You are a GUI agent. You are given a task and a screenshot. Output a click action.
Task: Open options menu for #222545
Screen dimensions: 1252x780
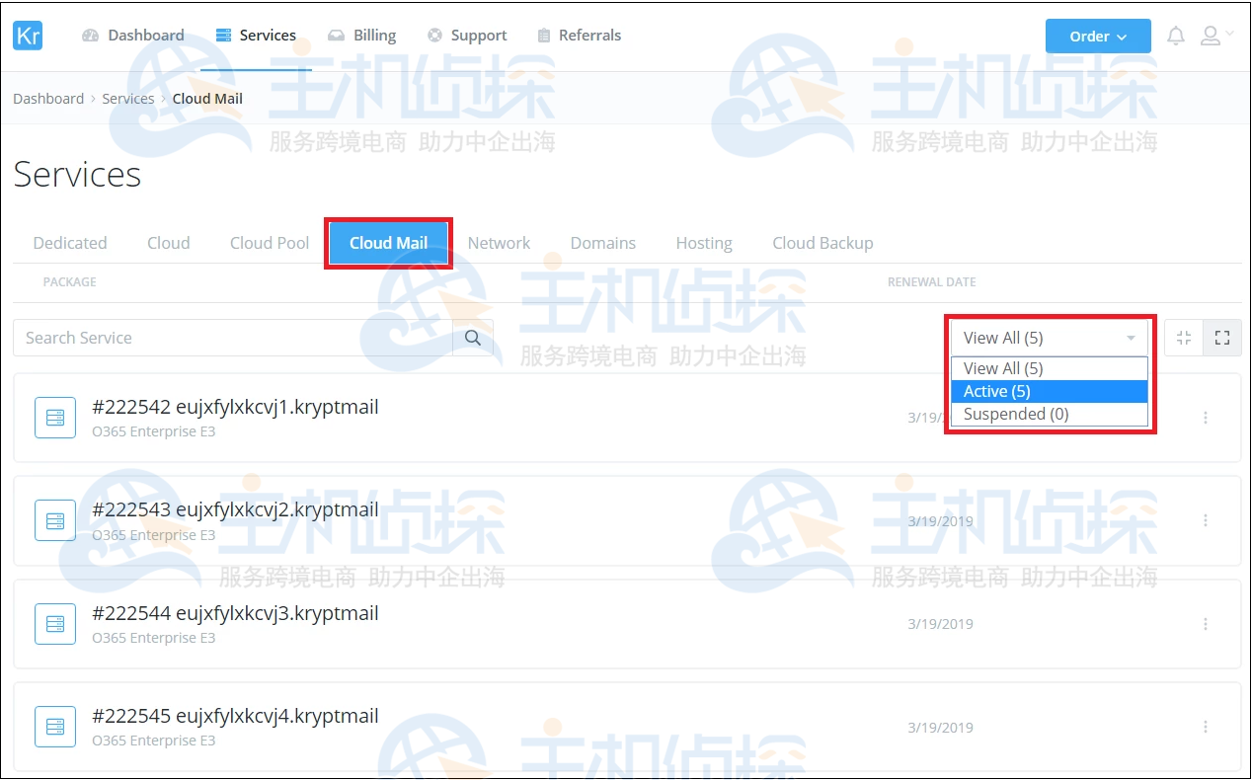[x=1206, y=727]
